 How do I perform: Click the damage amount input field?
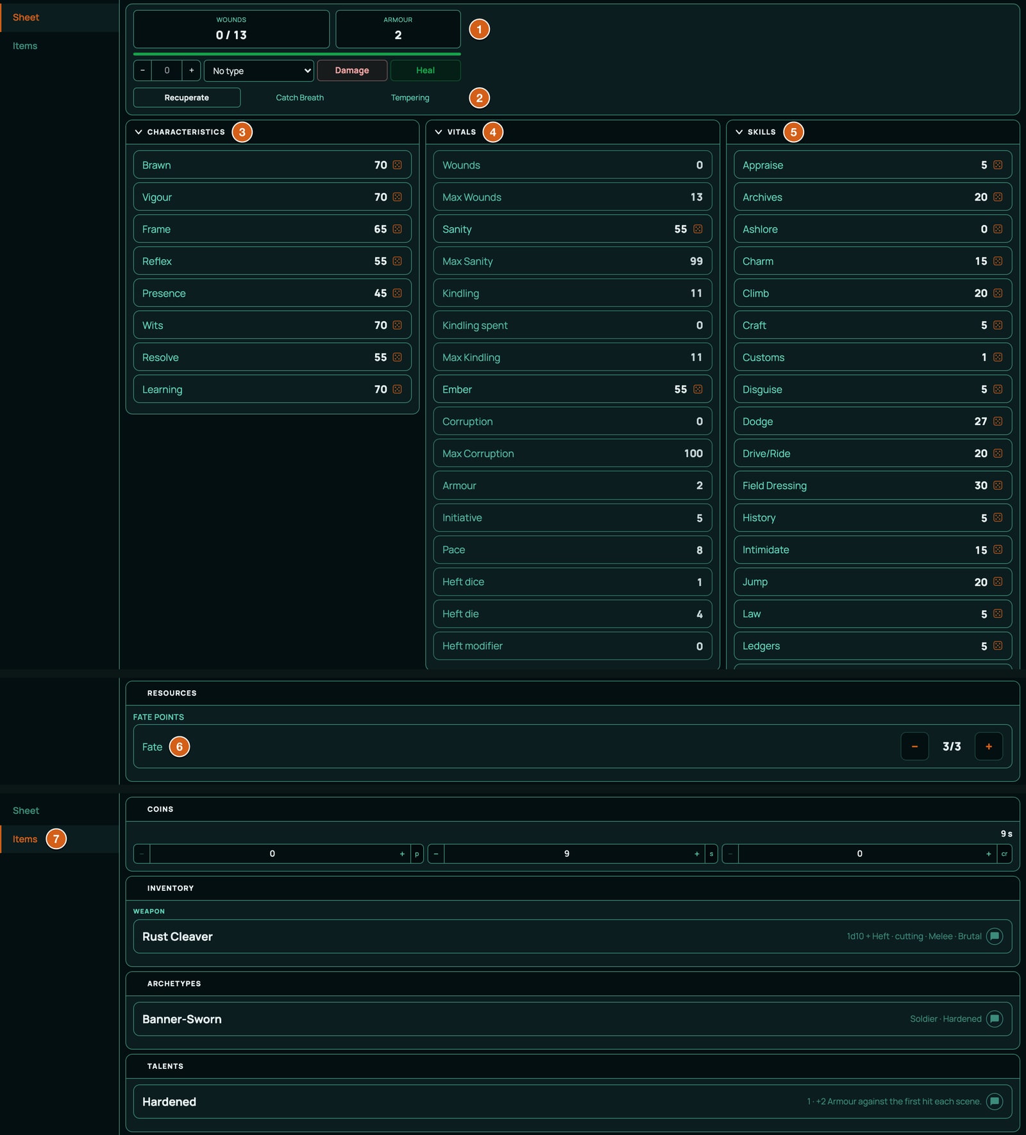167,70
